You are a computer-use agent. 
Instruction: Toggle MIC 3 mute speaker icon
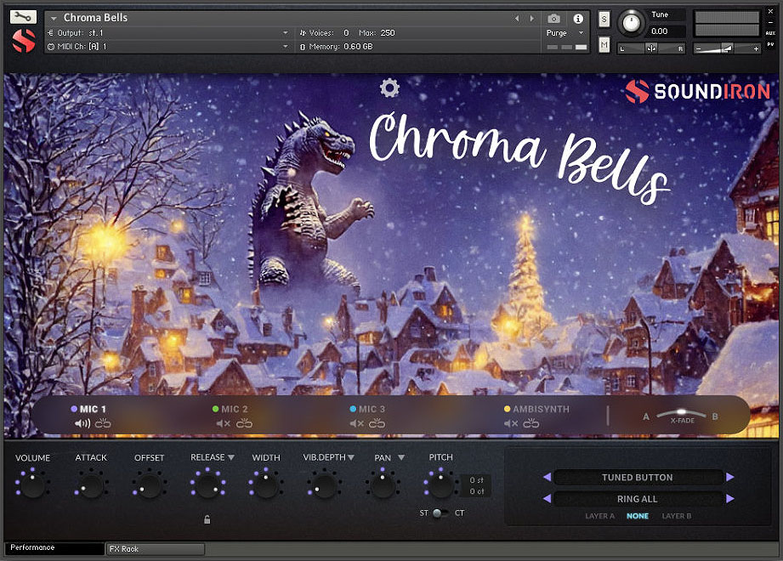[356, 424]
